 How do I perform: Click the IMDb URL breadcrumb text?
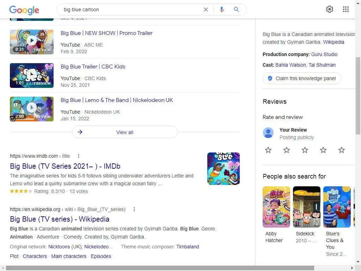40,156
